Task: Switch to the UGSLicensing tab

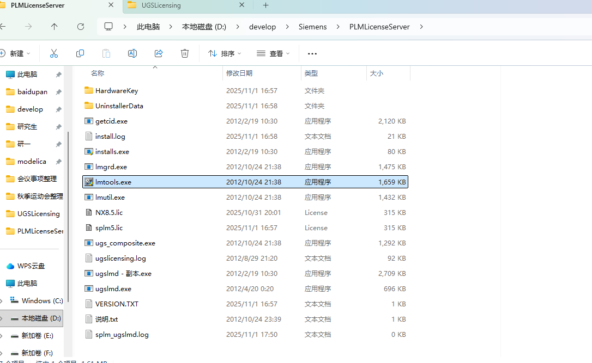Action: pyautogui.click(x=161, y=5)
